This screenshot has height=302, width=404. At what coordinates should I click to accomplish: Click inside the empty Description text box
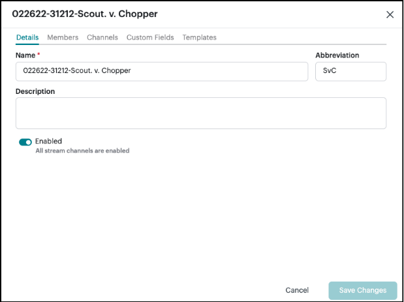200,113
